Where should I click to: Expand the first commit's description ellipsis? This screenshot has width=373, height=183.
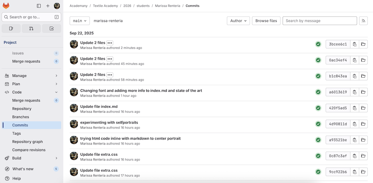coord(110,43)
